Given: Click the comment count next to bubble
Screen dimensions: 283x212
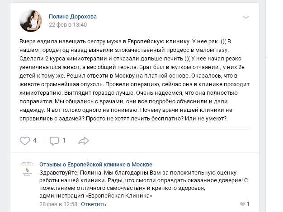Looking at the screenshot, I should pyautogui.click(x=64, y=141).
